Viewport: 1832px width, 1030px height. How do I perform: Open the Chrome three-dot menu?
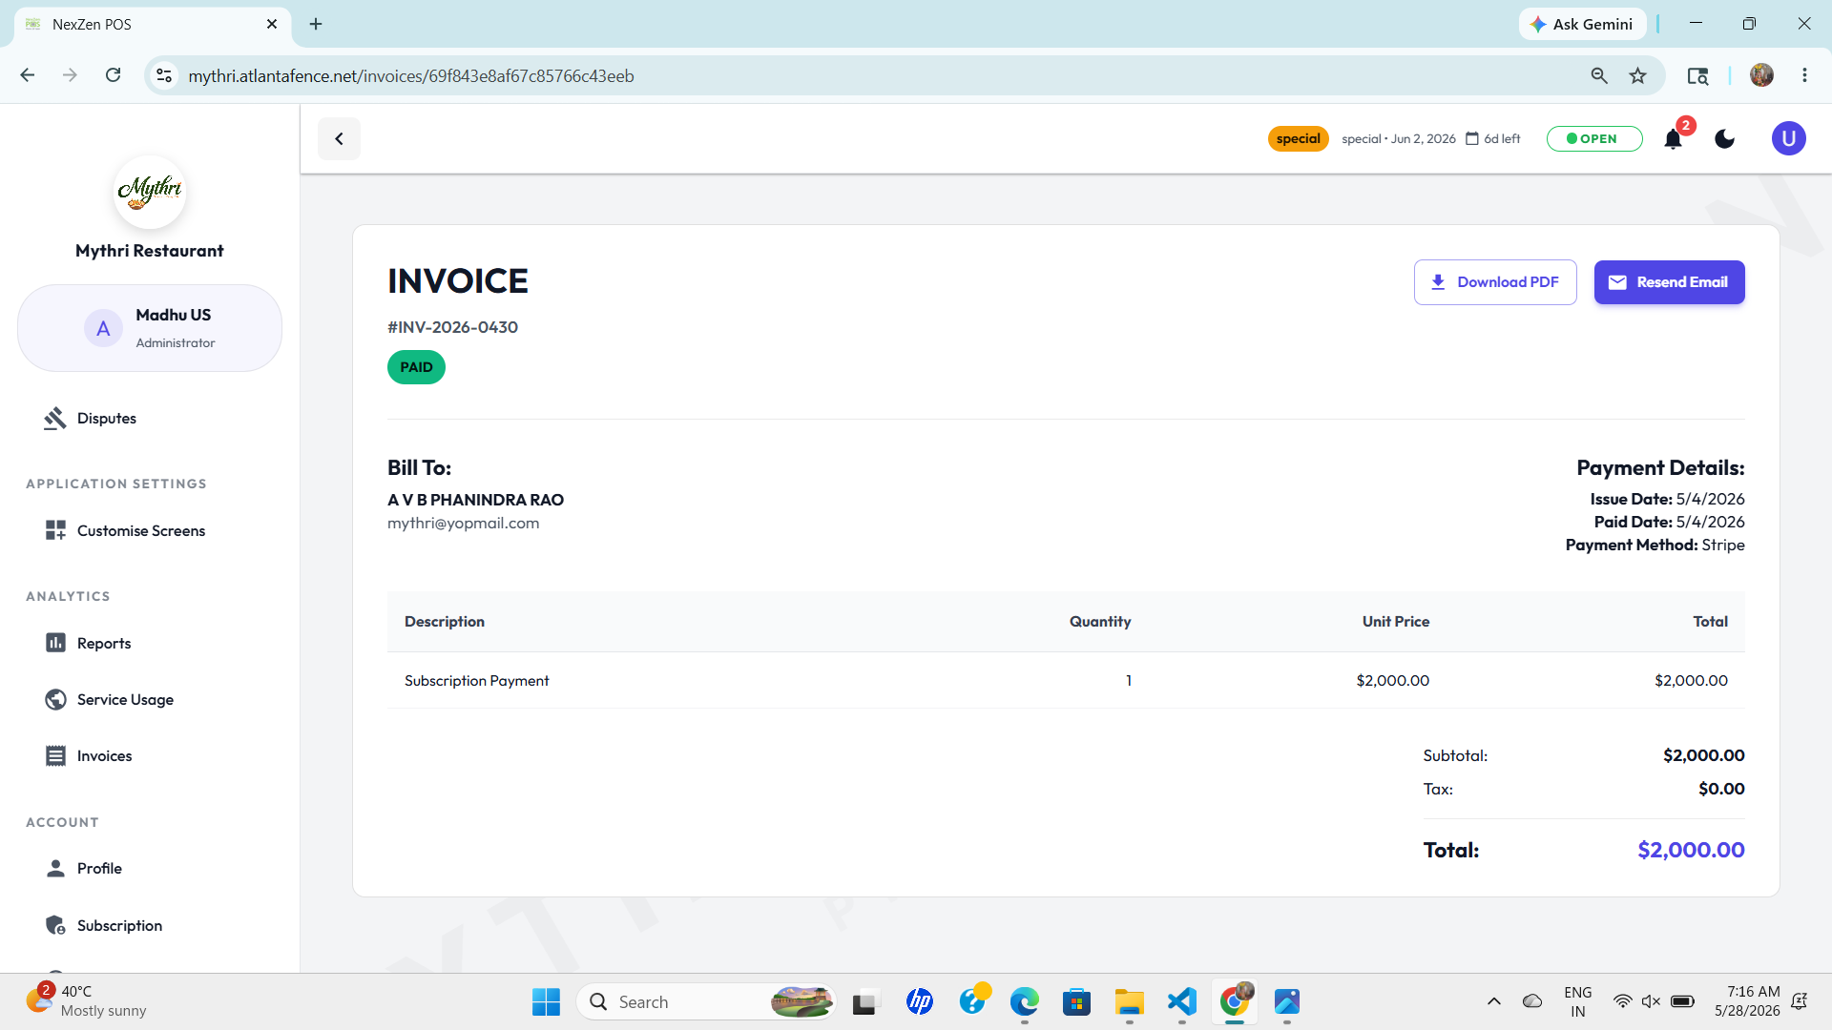click(1804, 75)
